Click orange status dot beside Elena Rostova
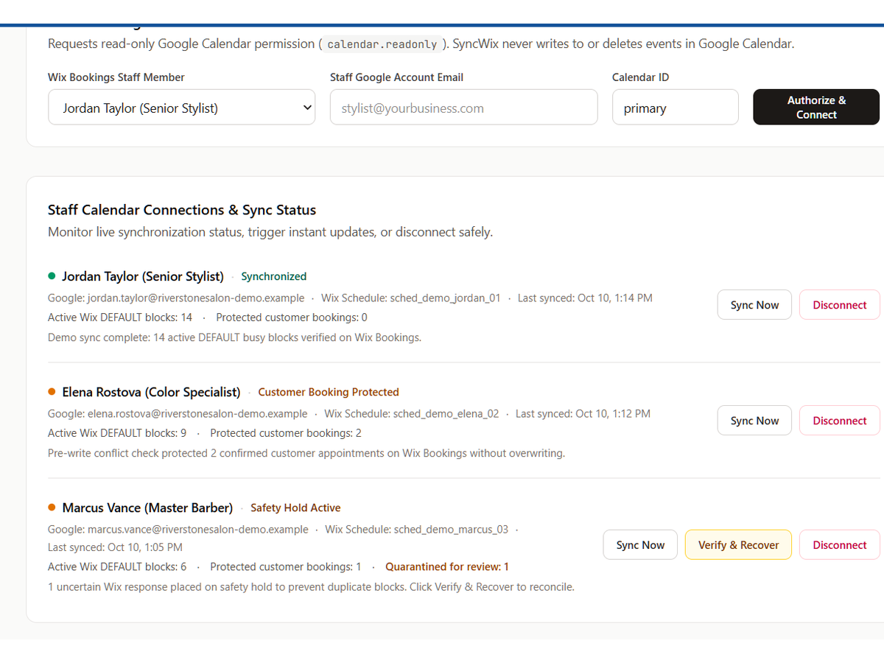This screenshot has height=663, width=884. tap(52, 392)
